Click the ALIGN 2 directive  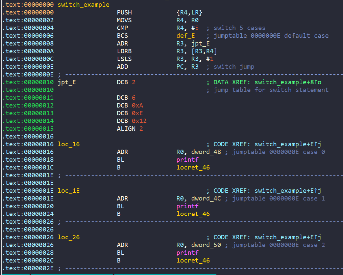130,129
